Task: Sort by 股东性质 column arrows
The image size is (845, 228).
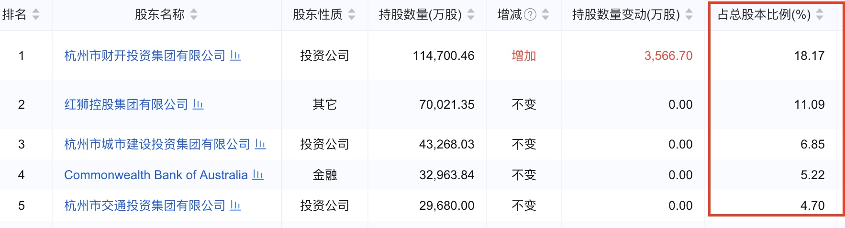Action: point(352,15)
